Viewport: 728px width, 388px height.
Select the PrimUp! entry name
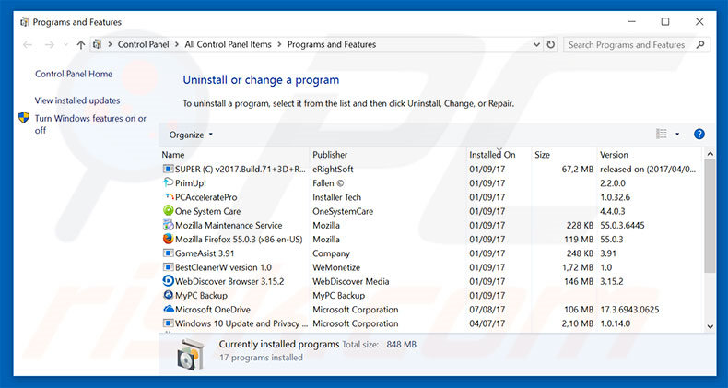(191, 183)
